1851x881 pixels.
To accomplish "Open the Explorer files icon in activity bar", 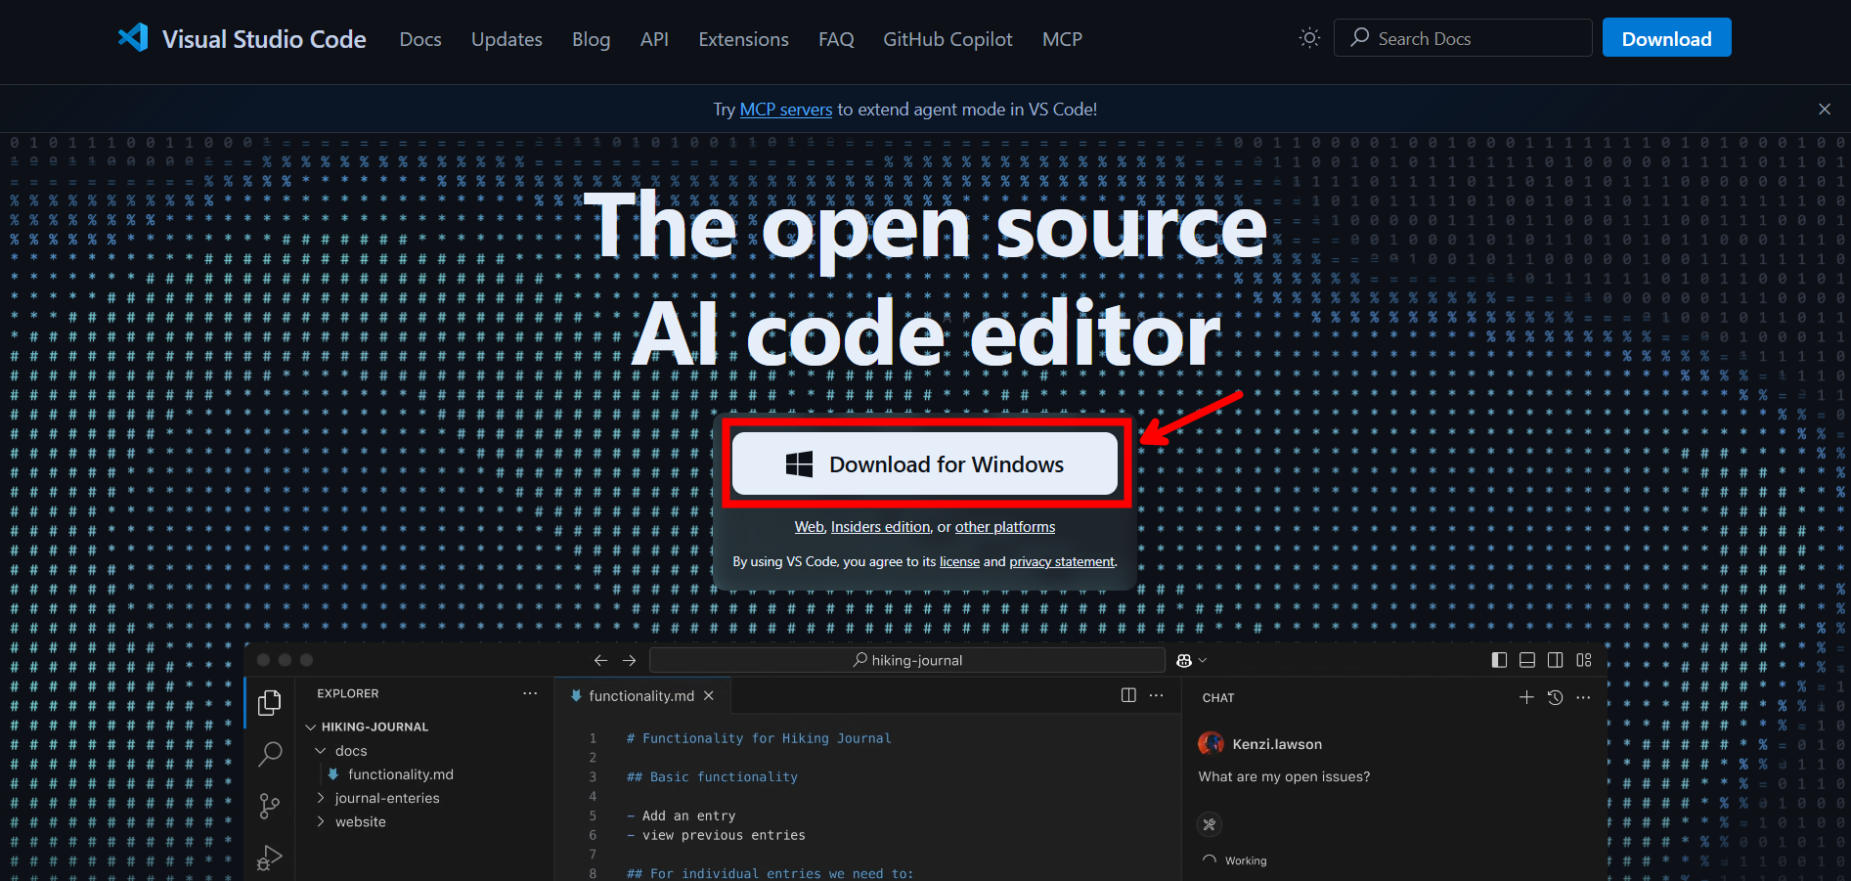I will (270, 702).
